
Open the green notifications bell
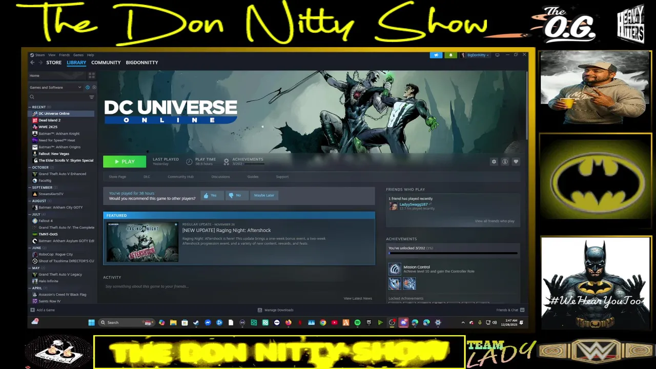(451, 55)
